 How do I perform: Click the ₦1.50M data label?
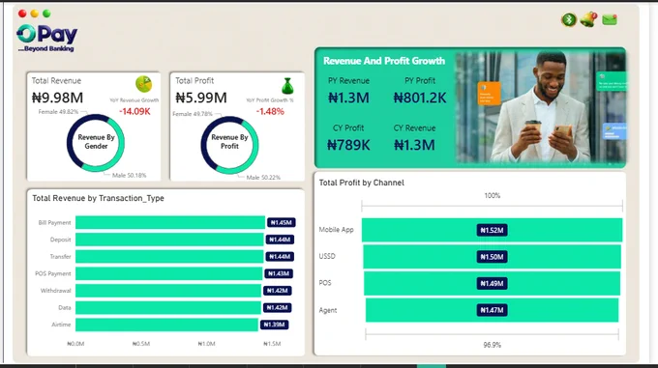click(x=492, y=257)
